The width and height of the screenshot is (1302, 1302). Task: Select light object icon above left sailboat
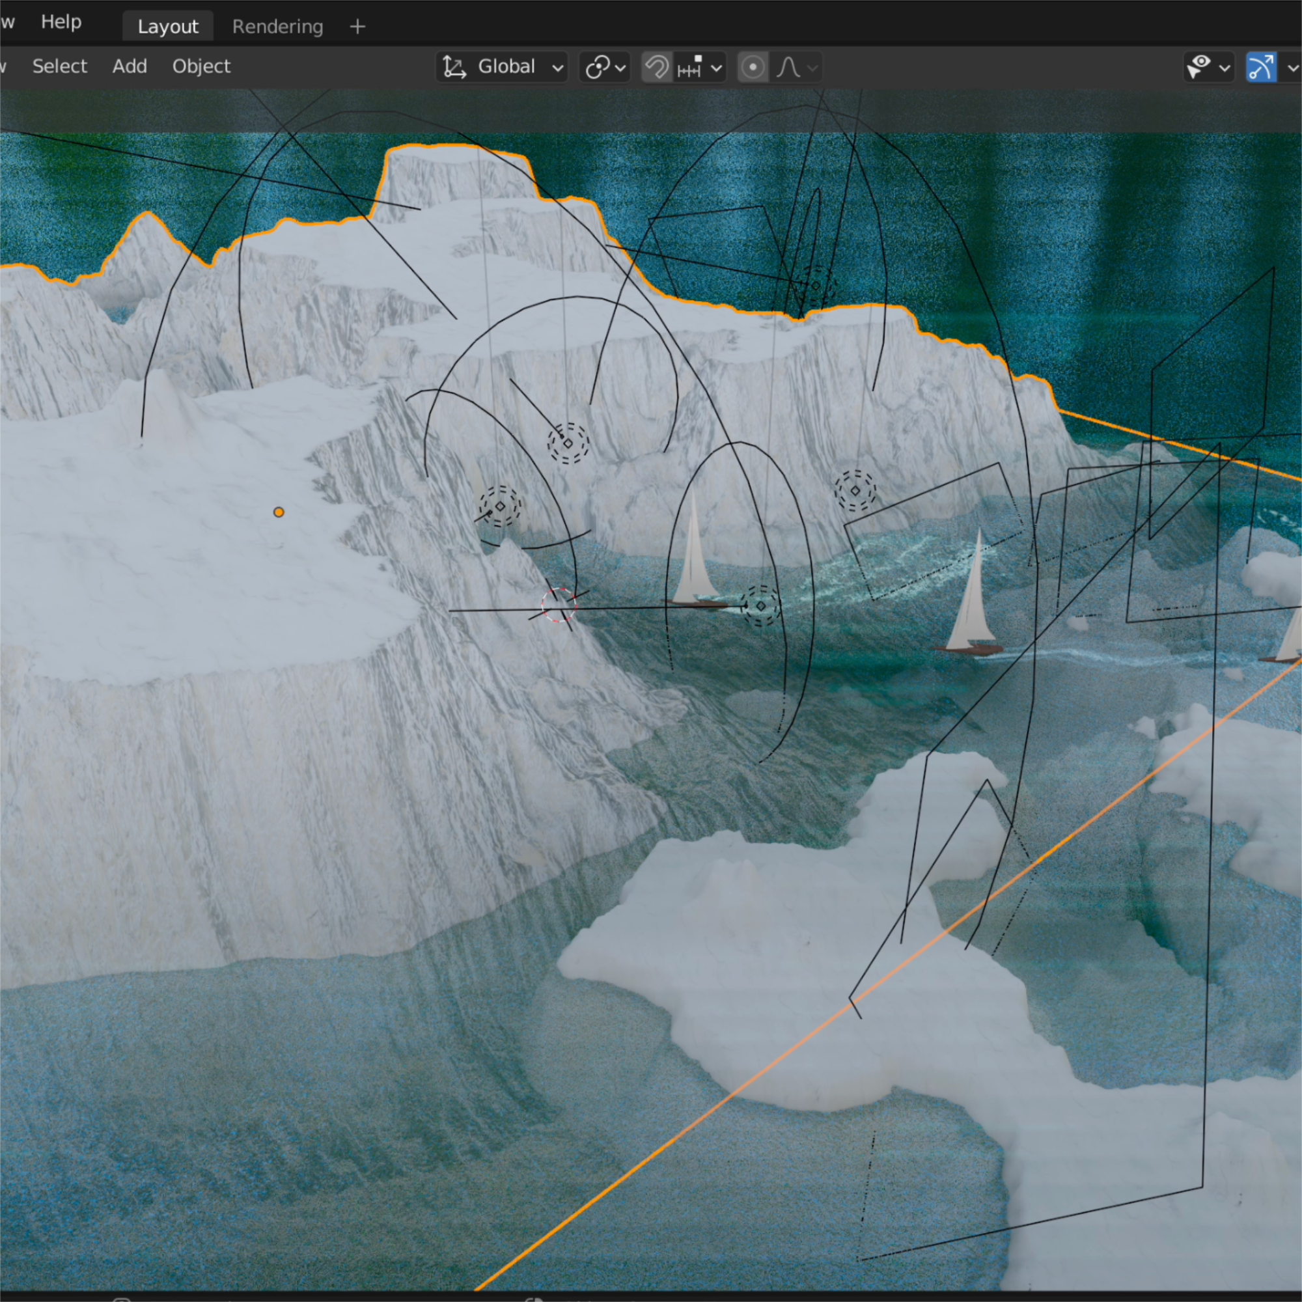click(568, 443)
